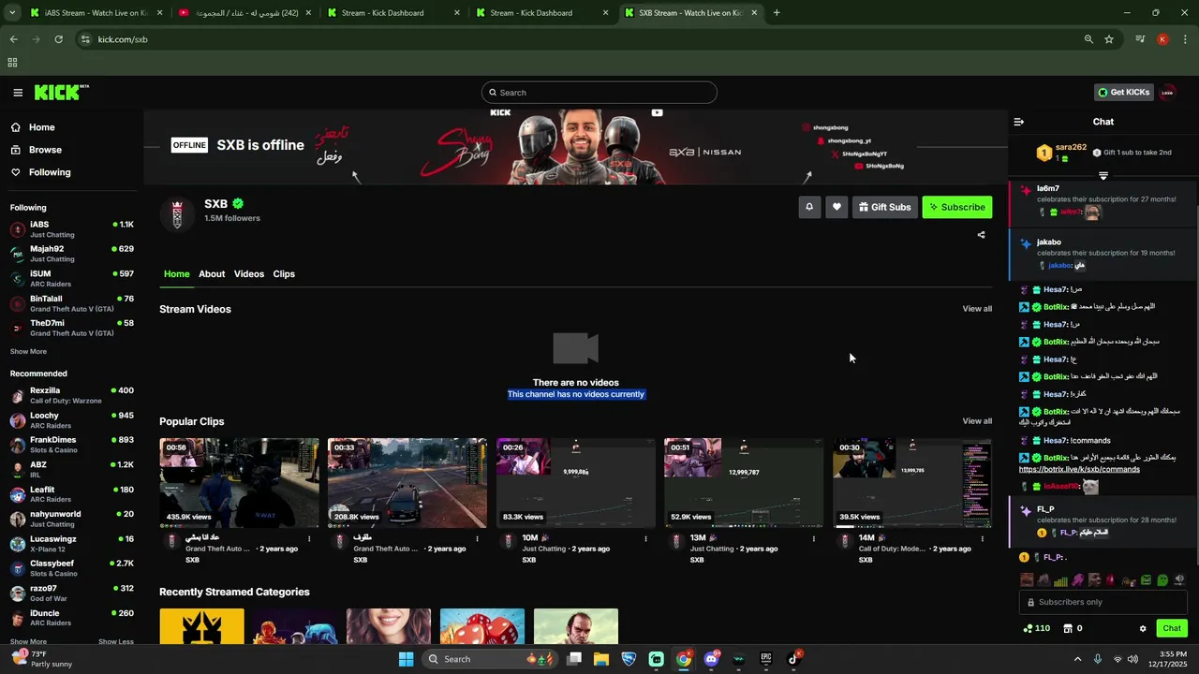The image size is (1199, 674).
Task: Switch to the Clips tab
Action: click(x=284, y=274)
